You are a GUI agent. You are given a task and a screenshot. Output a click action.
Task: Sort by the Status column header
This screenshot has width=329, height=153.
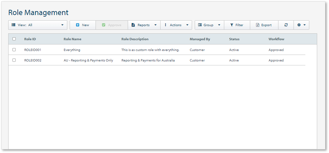click(234, 39)
